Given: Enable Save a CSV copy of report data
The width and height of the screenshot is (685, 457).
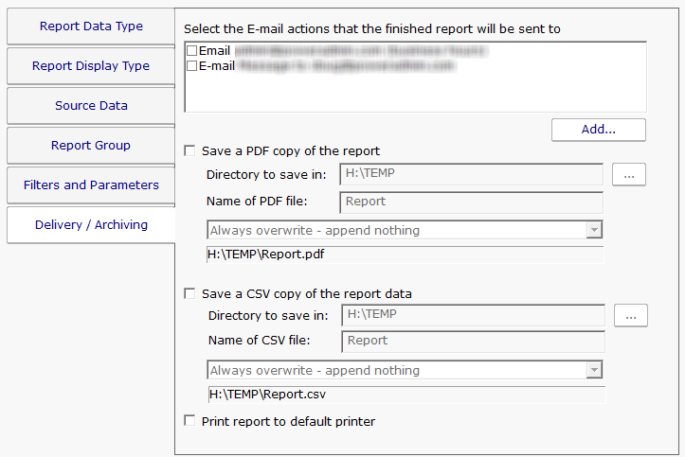Looking at the screenshot, I should (x=190, y=294).
